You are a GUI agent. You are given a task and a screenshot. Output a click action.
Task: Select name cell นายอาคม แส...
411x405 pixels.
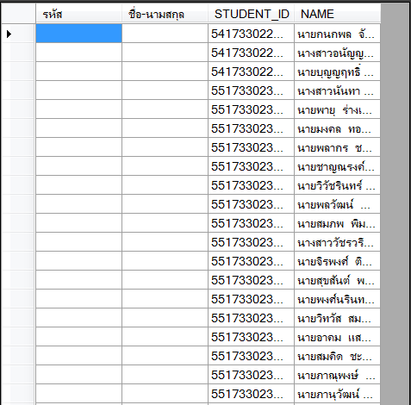click(x=337, y=337)
